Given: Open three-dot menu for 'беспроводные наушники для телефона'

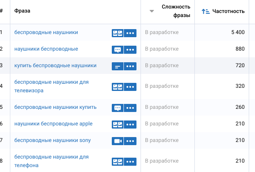Looking at the screenshot, I should tap(130, 162).
